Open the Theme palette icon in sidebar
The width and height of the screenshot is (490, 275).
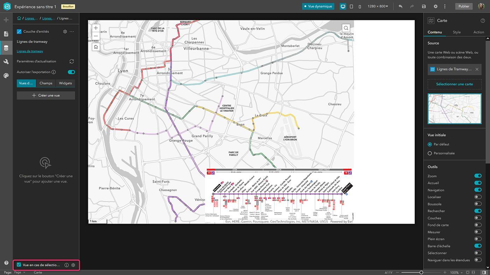tap(6, 75)
